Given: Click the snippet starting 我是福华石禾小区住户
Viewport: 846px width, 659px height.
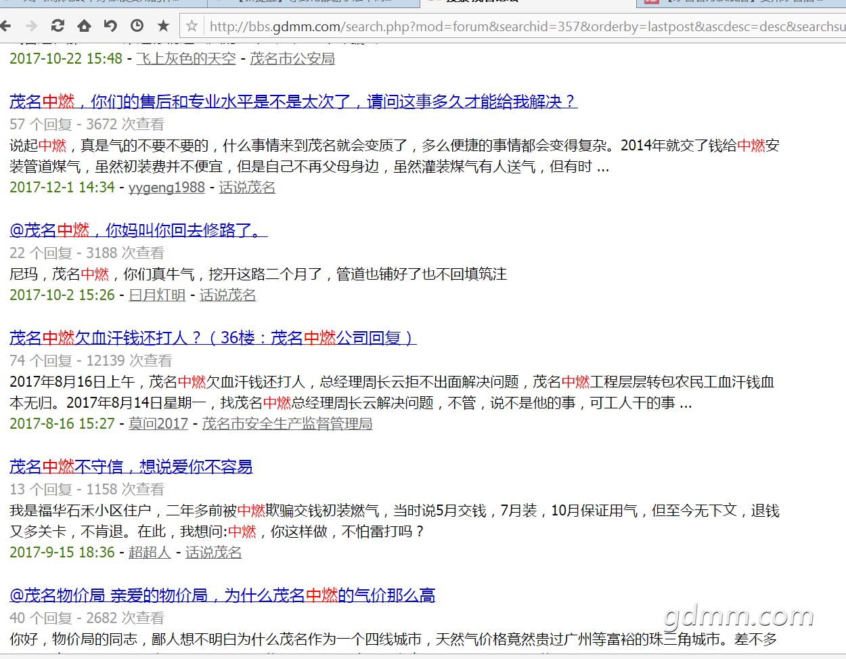Looking at the screenshot, I should [395, 522].
